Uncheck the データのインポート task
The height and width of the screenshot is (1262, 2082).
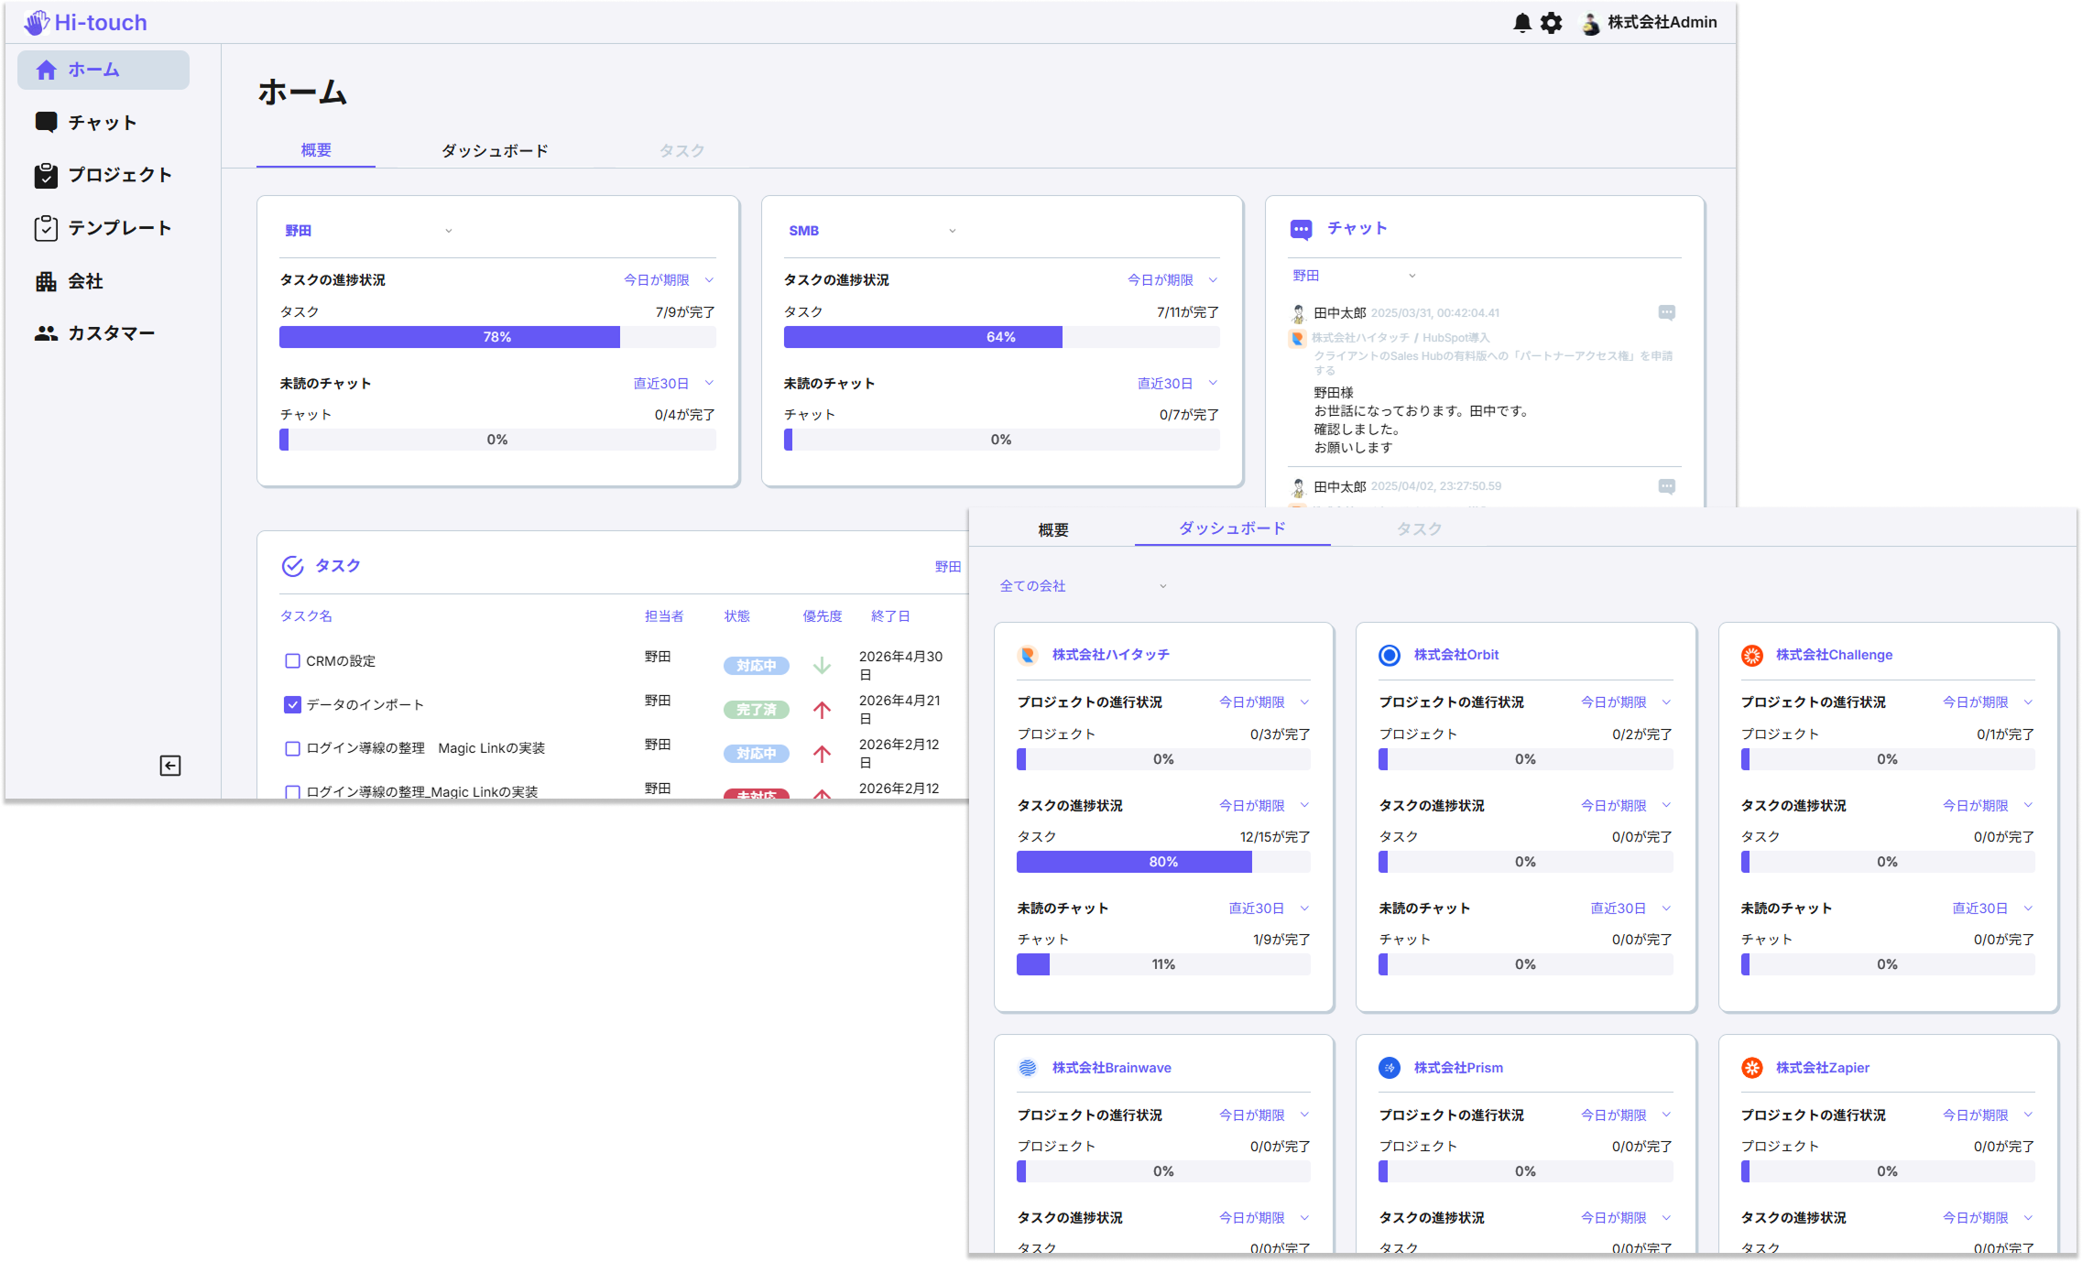[x=292, y=704]
